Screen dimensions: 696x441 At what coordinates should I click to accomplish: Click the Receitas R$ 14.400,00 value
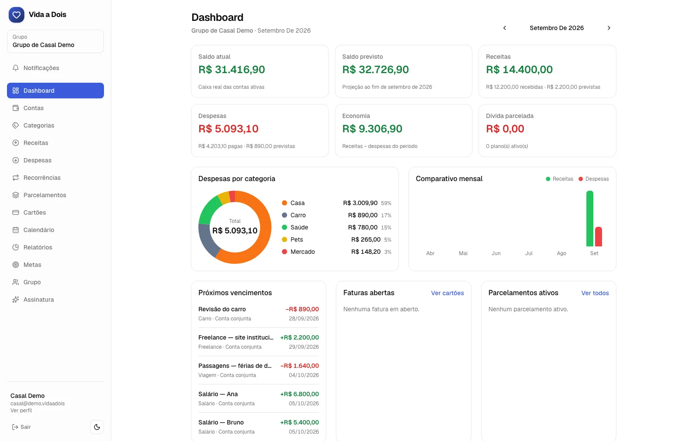(x=519, y=70)
